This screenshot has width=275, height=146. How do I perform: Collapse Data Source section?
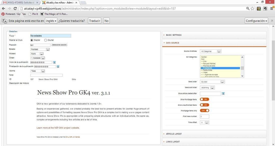click(x=214, y=43)
